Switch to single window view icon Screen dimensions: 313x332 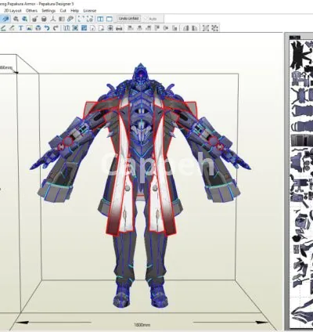pyautogui.click(x=110, y=19)
